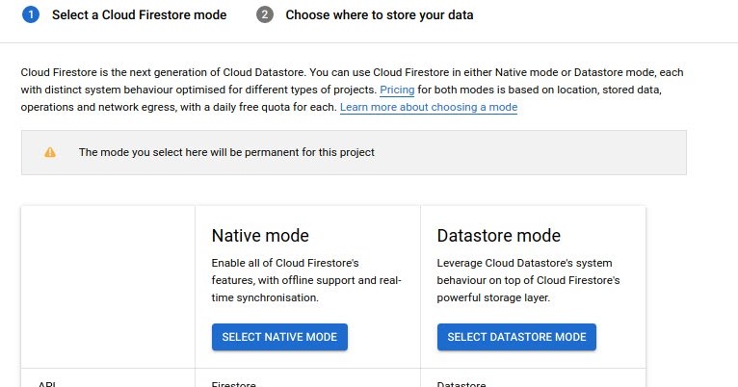Click the 'Datastore mode' column heading

(498, 236)
